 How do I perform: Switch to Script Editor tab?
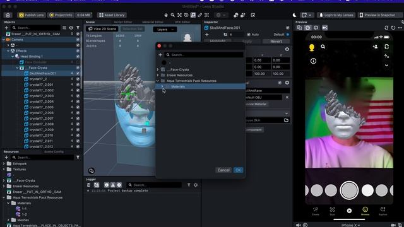(123, 22)
